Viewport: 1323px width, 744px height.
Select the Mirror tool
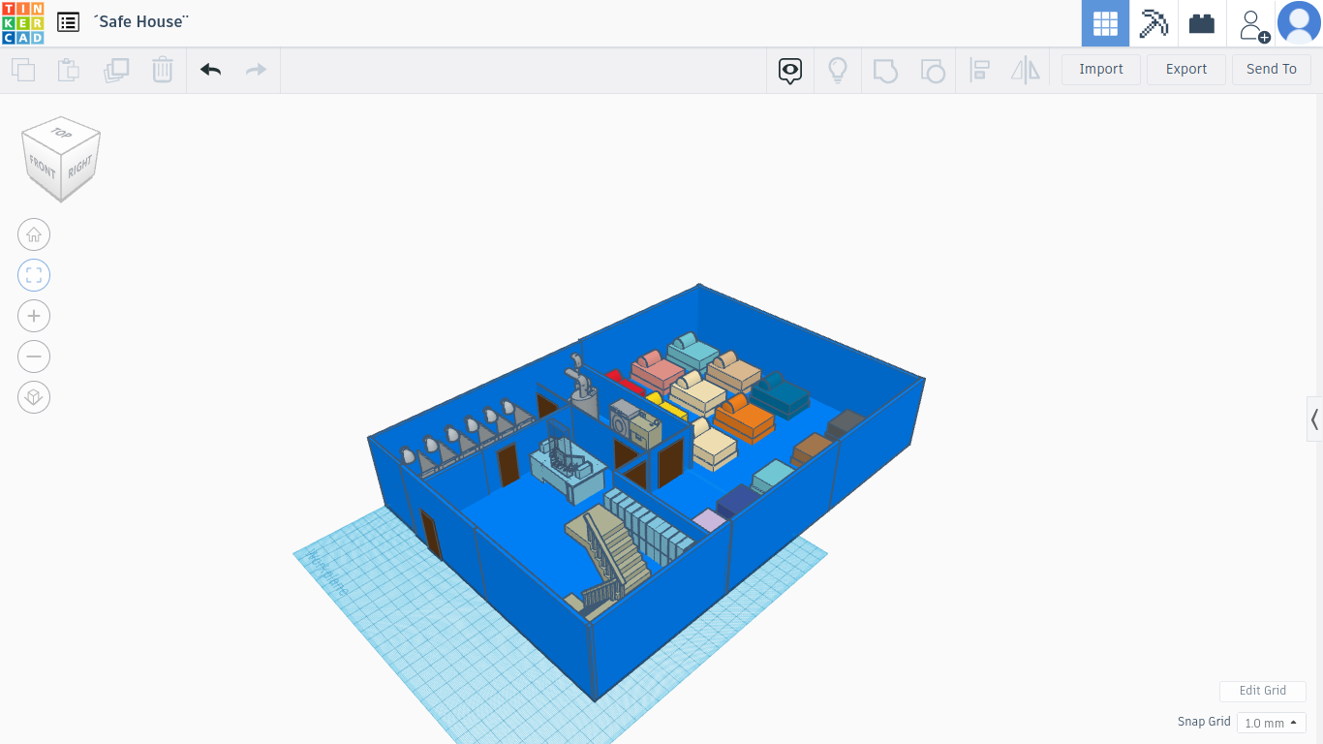(x=1025, y=70)
